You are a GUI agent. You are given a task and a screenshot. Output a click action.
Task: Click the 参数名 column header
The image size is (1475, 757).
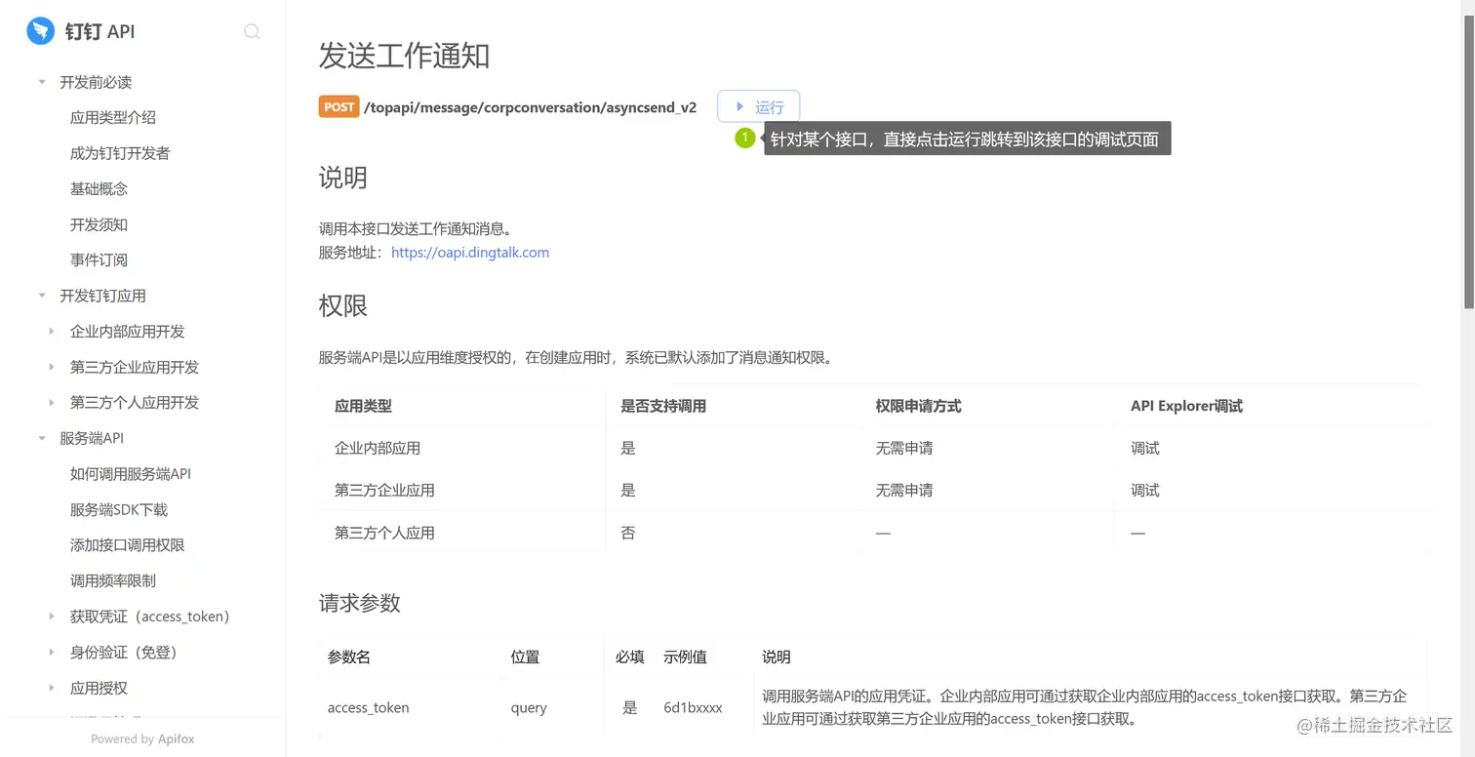click(348, 657)
